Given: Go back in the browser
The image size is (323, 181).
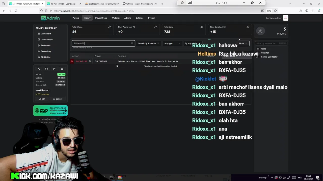Looking at the screenshot, I should pos(4,11).
